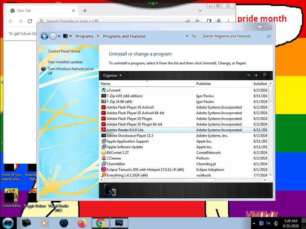Click the Programs and Features breadcrumb
306x229 pixels.
(124, 36)
